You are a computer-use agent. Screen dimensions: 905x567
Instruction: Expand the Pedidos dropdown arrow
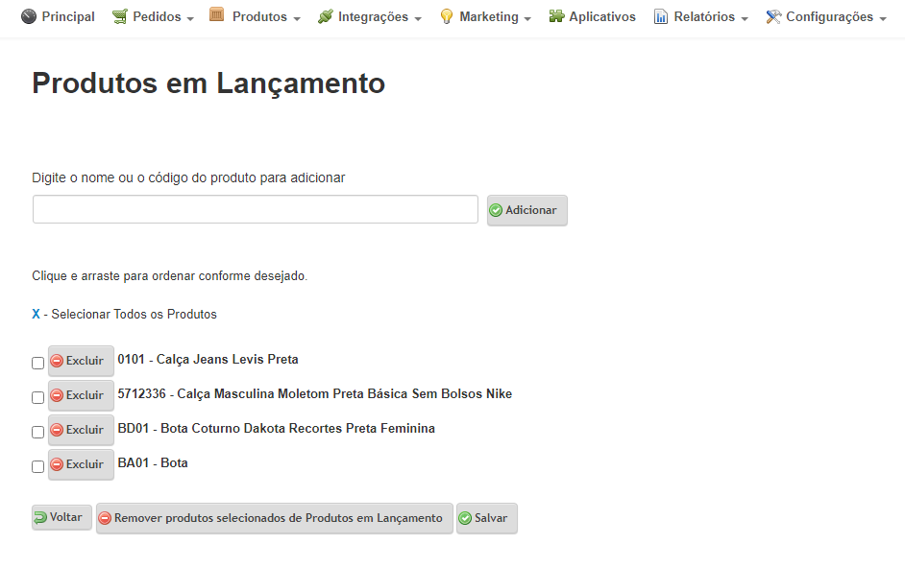[190, 19]
